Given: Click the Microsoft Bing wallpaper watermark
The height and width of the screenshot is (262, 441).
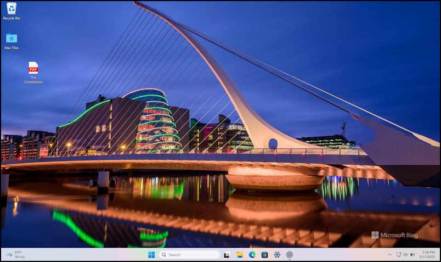Looking at the screenshot, I should 394,235.
